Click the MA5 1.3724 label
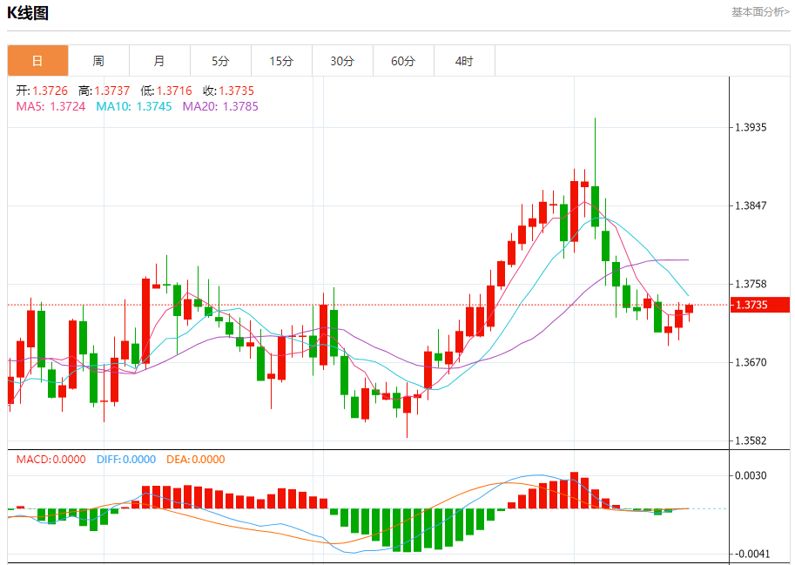The width and height of the screenshot is (795, 565). point(51,106)
